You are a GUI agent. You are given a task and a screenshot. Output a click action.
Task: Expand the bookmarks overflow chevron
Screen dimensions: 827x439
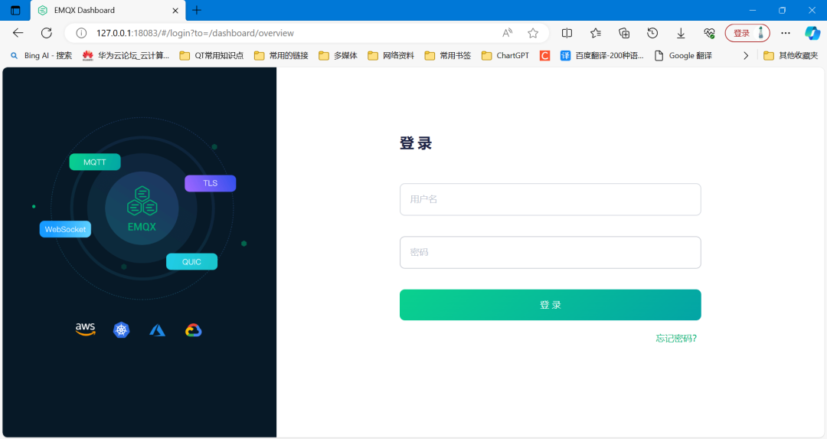click(746, 55)
